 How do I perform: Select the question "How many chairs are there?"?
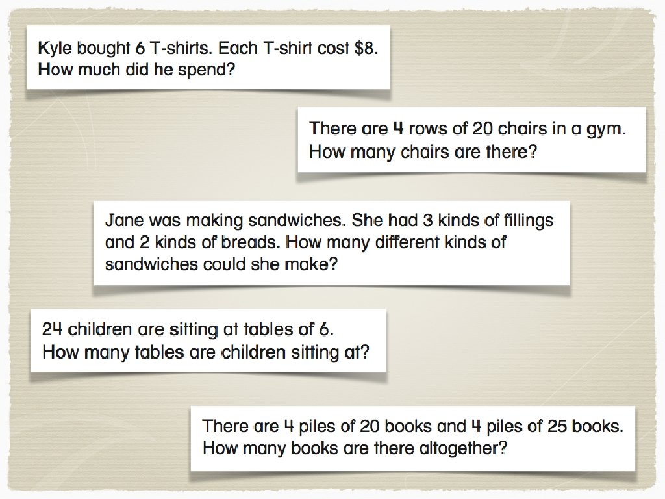click(423, 152)
